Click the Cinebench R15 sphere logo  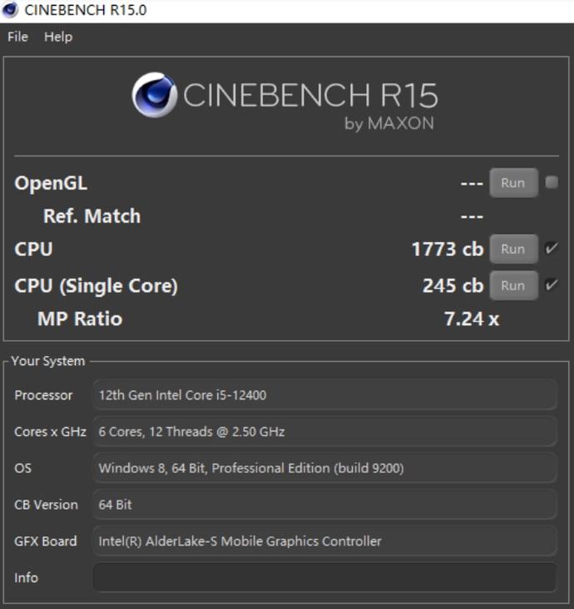tap(154, 95)
